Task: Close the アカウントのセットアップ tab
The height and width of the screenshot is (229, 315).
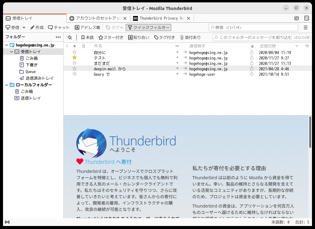Action: click(x=125, y=18)
